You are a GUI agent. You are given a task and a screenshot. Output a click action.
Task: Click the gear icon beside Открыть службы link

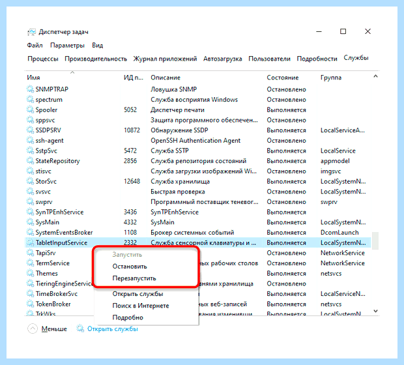point(80,328)
